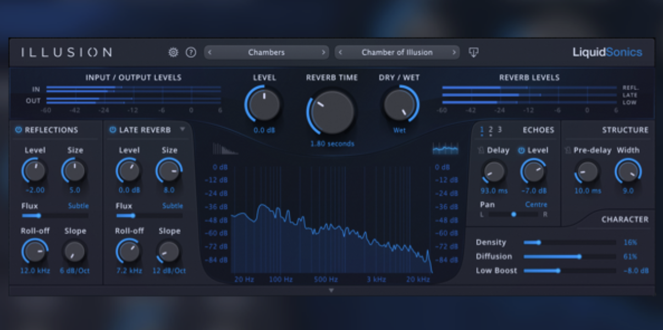The width and height of the screenshot is (663, 330).
Task: Toggle tempo sync icon beside Pre-delay
Action: pos(568,150)
